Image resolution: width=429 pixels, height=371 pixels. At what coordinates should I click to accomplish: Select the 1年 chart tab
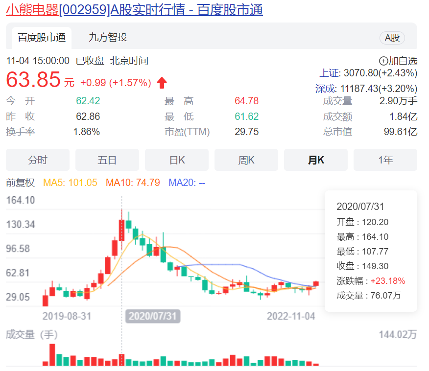pos(385,160)
